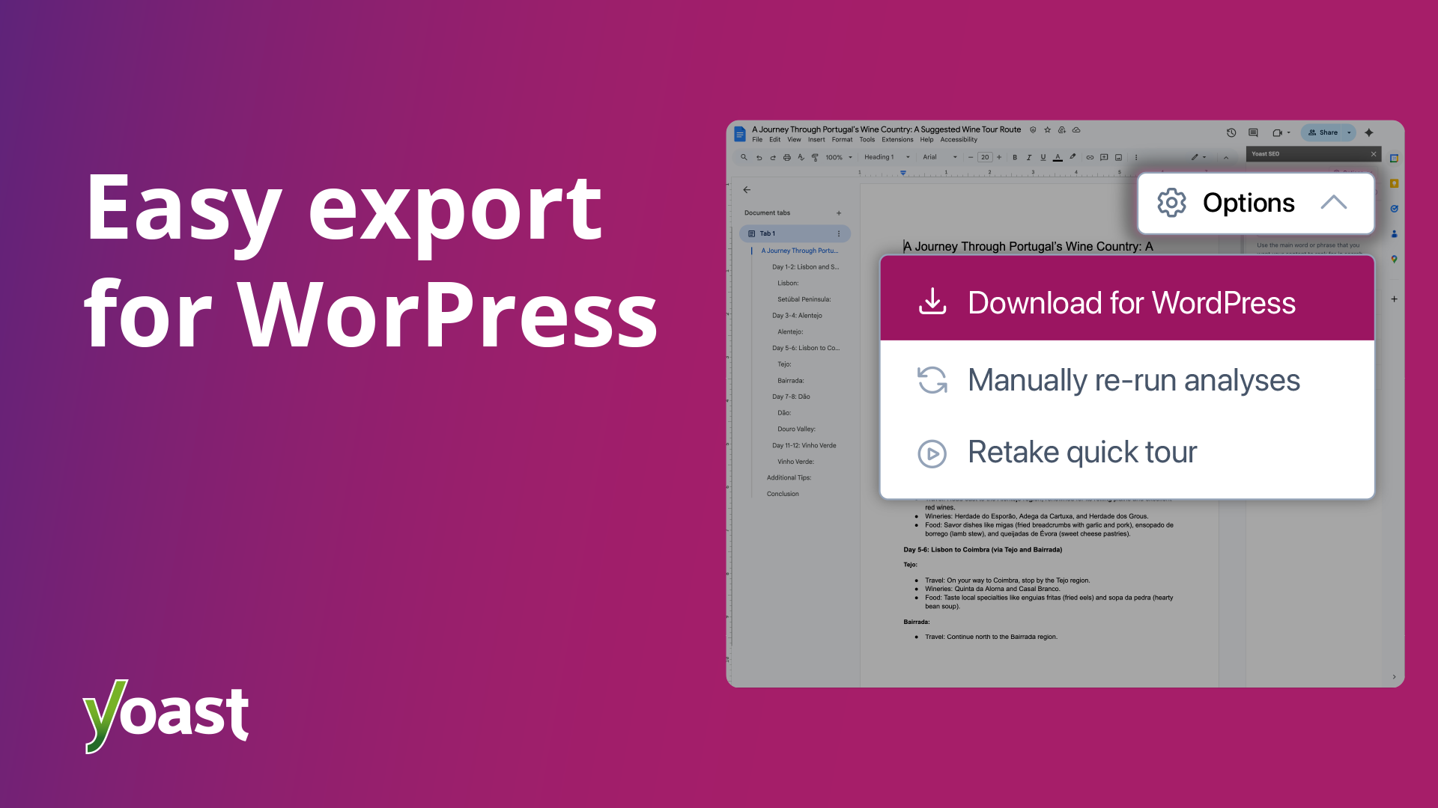Open the Heading 1 style dropdown
This screenshot has height=808, width=1438.
pos(887,157)
